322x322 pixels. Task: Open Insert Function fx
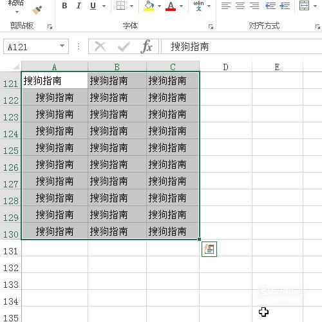(147, 46)
